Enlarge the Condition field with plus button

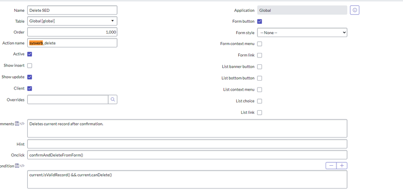(342, 166)
